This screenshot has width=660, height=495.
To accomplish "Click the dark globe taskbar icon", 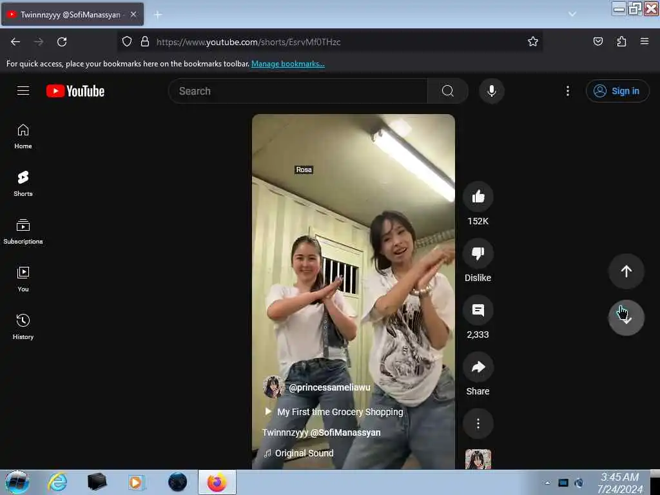I will pos(178,482).
